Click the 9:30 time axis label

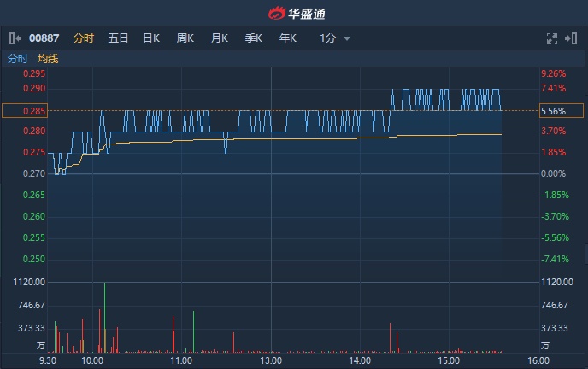coord(48,360)
